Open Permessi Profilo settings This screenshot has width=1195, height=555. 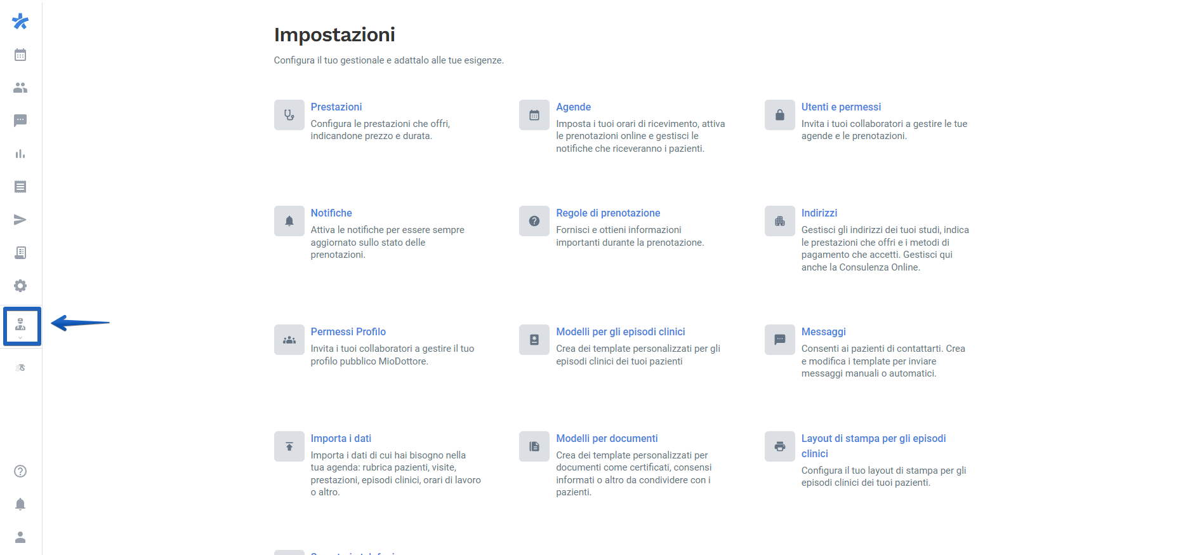point(348,331)
